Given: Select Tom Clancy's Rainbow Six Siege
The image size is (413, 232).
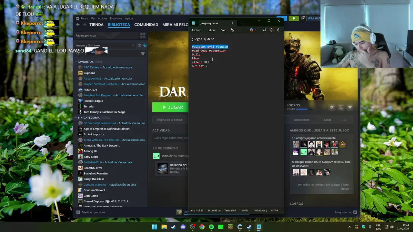Looking at the screenshot, I should click(104, 112).
